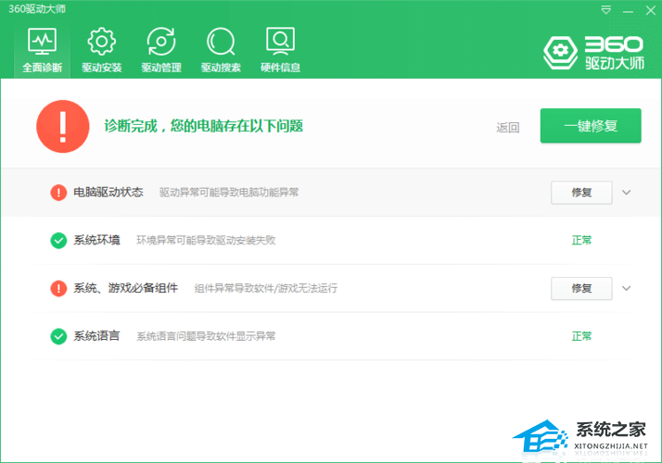The height and width of the screenshot is (463, 662).
Task: Click 正常 status in 系统环境 row
Action: [581, 241]
